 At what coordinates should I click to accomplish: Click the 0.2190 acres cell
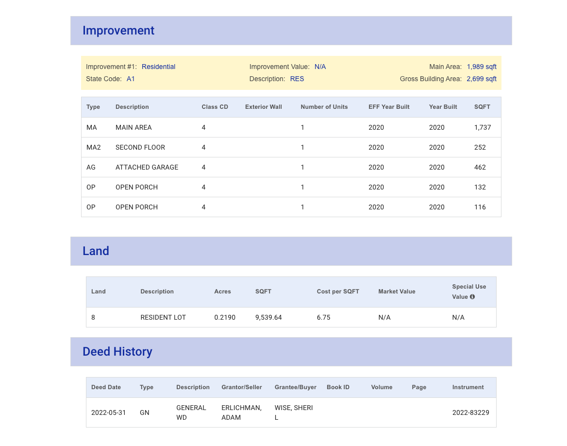pos(225,317)
